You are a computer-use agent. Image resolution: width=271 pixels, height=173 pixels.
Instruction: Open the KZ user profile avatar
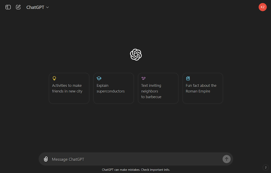pyautogui.click(x=263, y=7)
